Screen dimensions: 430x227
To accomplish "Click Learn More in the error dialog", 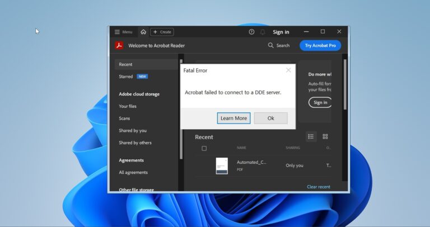I will (233, 118).
